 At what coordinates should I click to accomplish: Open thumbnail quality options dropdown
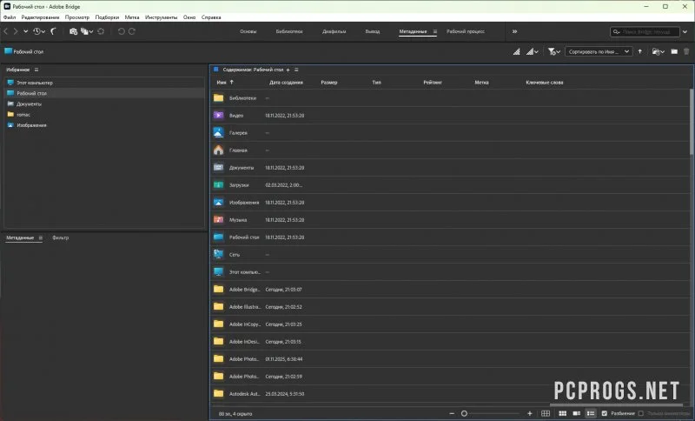(x=533, y=52)
